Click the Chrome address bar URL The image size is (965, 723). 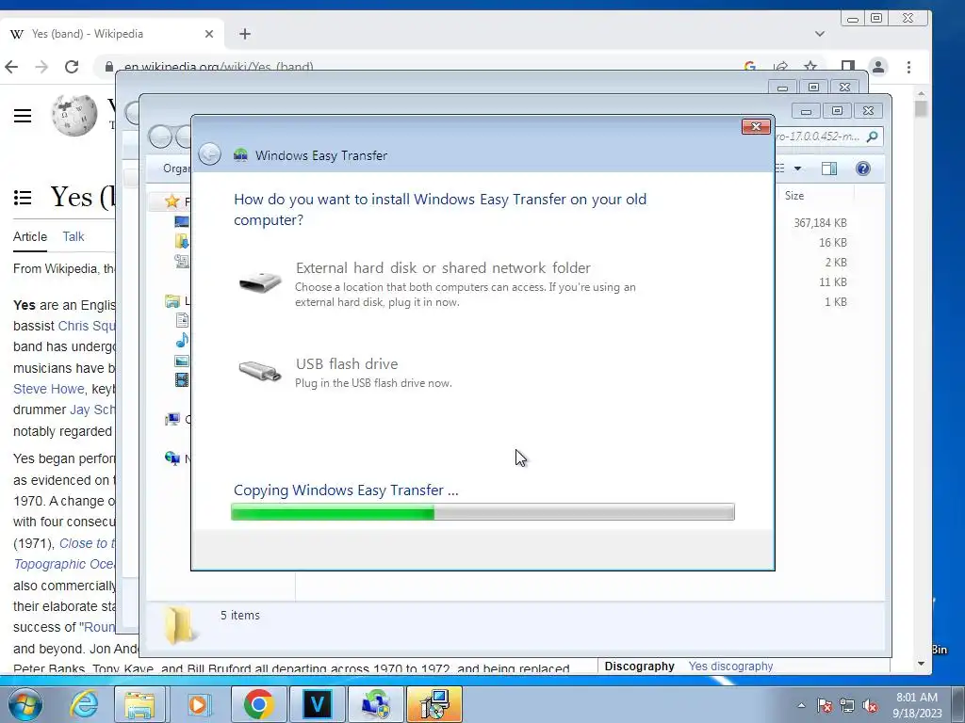tap(219, 67)
